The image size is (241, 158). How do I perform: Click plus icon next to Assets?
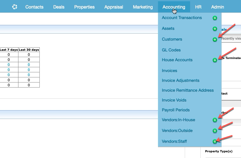pyautogui.click(x=215, y=29)
